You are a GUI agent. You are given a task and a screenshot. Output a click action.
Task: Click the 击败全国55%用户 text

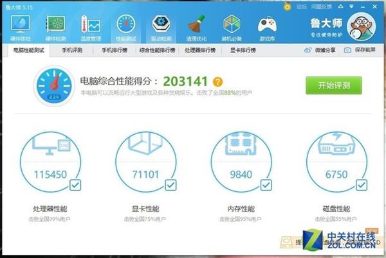coord(336,219)
